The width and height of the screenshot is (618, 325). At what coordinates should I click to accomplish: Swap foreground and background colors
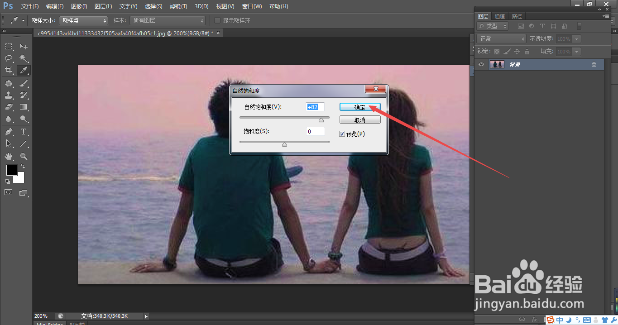coord(23,167)
